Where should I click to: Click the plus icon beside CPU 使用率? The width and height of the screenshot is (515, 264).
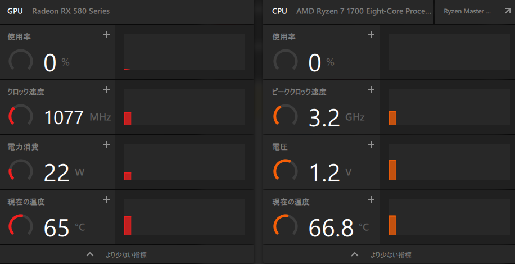click(x=371, y=35)
